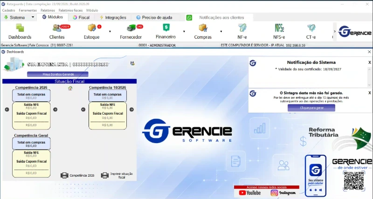Open the Cadastro menu
Screen dimensions: 373x199
pos(8,10)
